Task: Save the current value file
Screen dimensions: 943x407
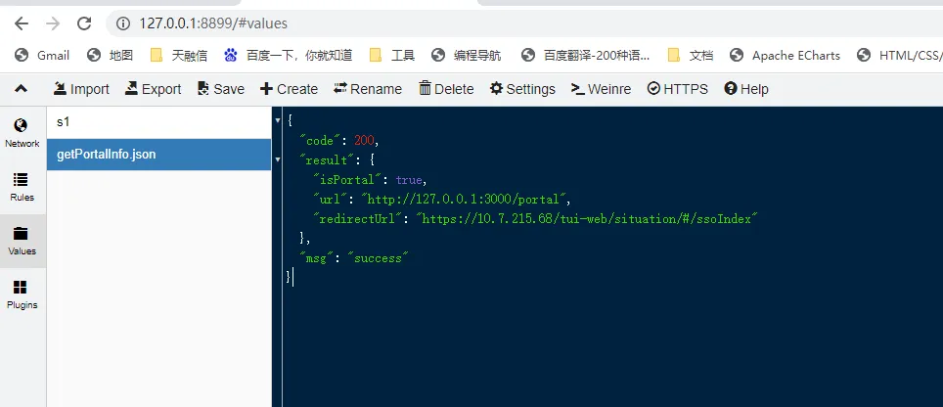Action: (220, 89)
